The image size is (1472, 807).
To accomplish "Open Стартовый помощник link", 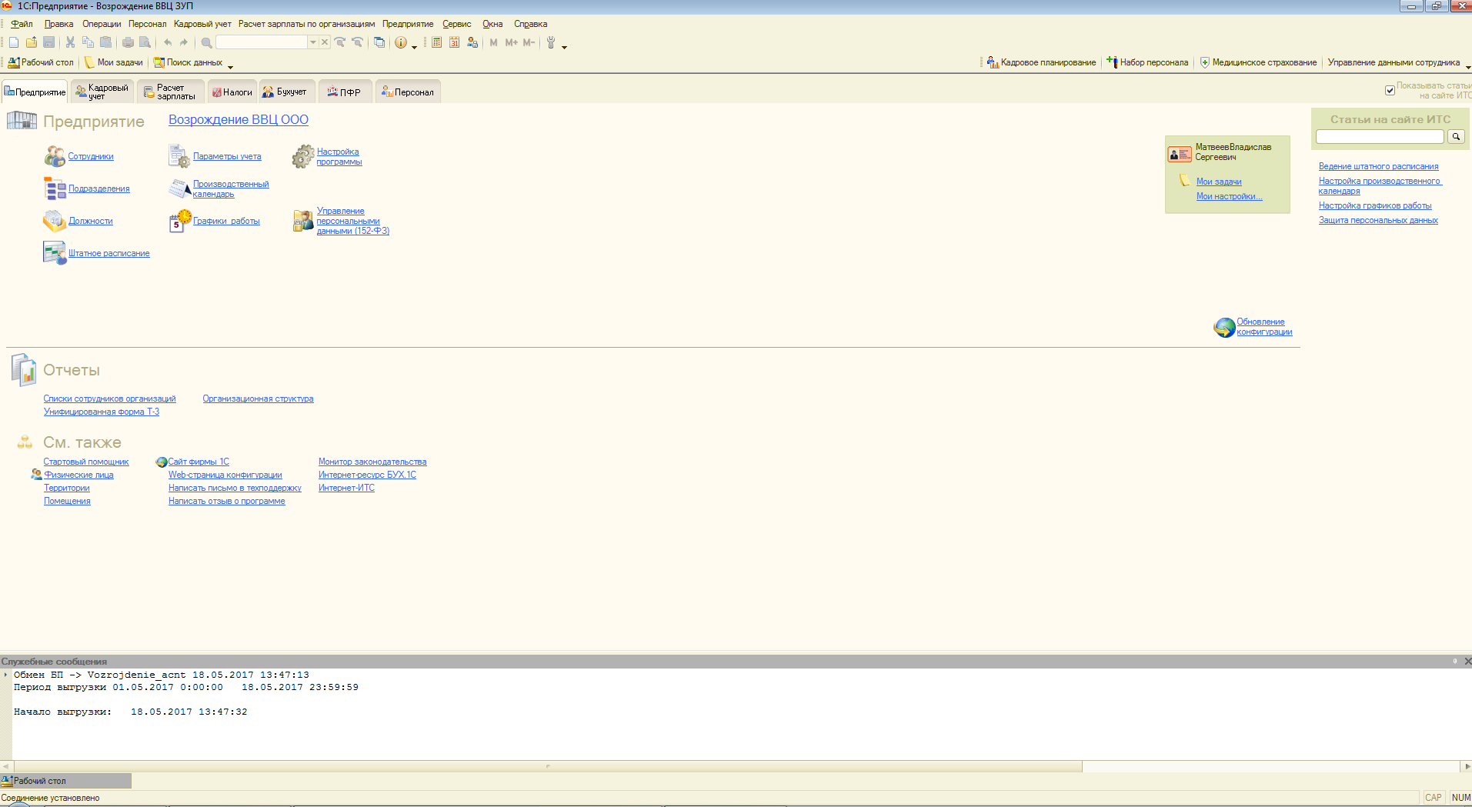I will pyautogui.click(x=86, y=462).
